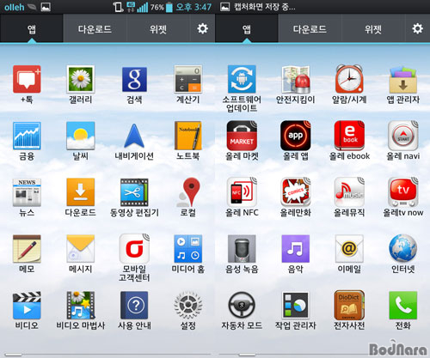
Task: Open the 음성 녹음 voice recorder
Action: 242,248
